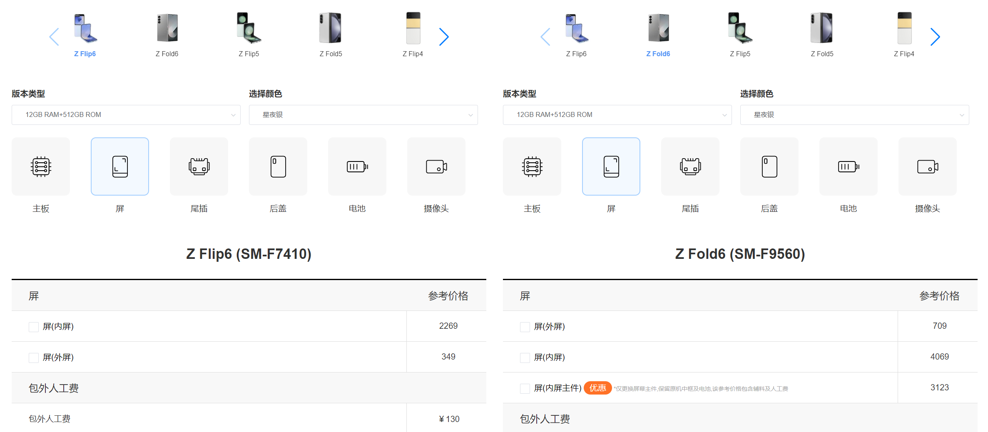Select Z Flip6 phone image in right carousel
The image size is (988, 432).
coord(576,28)
